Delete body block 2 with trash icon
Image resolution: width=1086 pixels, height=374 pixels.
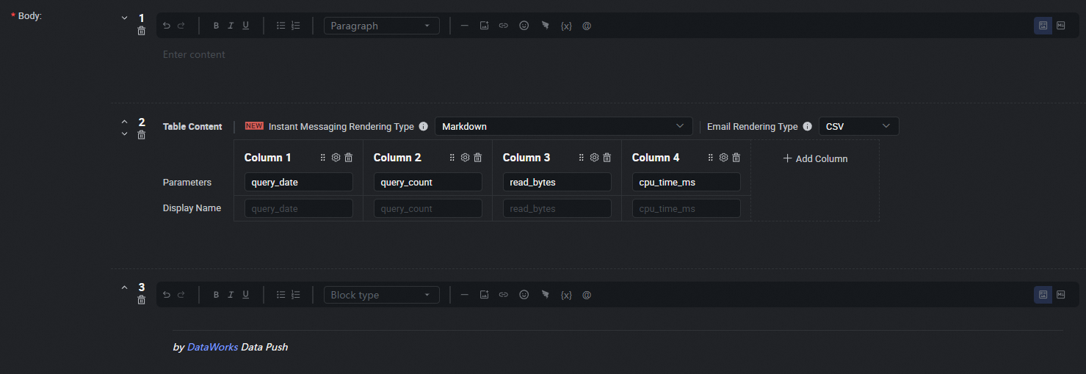tap(142, 135)
